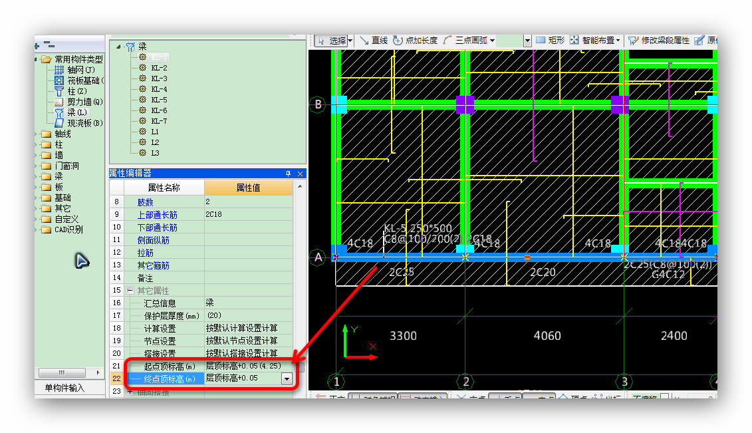
Task: Click the 属性名称 column header
Action: (164, 188)
